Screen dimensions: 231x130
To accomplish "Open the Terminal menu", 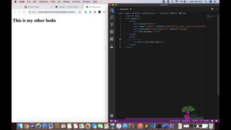I will (76, 1).
